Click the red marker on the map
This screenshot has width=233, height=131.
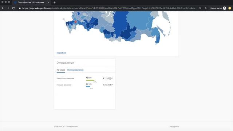point(75,22)
